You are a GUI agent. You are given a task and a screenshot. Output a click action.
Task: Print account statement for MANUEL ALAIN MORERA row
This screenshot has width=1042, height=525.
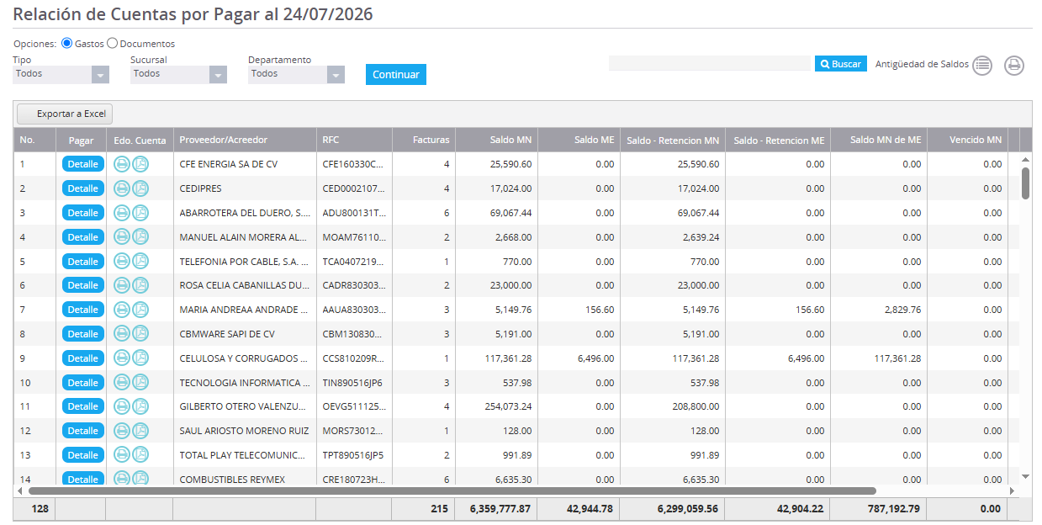[122, 237]
